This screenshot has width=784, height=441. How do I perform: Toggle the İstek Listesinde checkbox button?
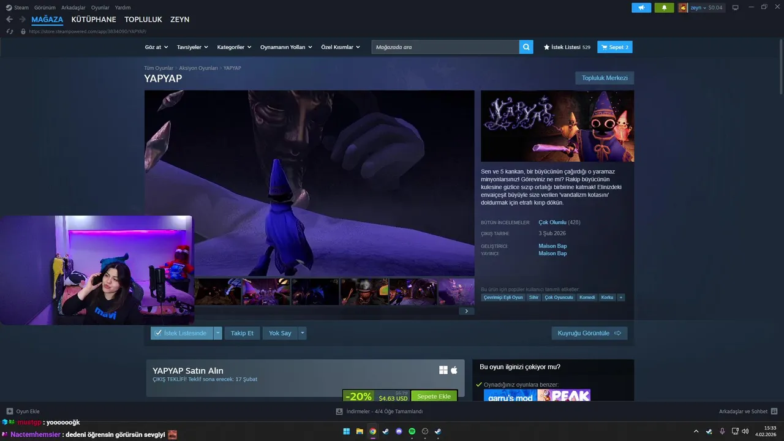click(x=181, y=333)
